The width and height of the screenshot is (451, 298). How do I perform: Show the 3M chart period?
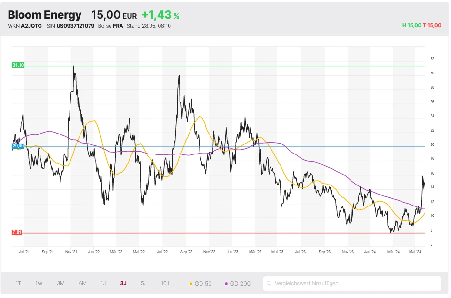[60, 283]
